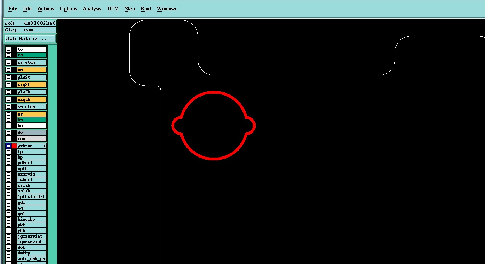Open the Step menu
This screenshot has width=485, height=264.
click(x=130, y=8)
